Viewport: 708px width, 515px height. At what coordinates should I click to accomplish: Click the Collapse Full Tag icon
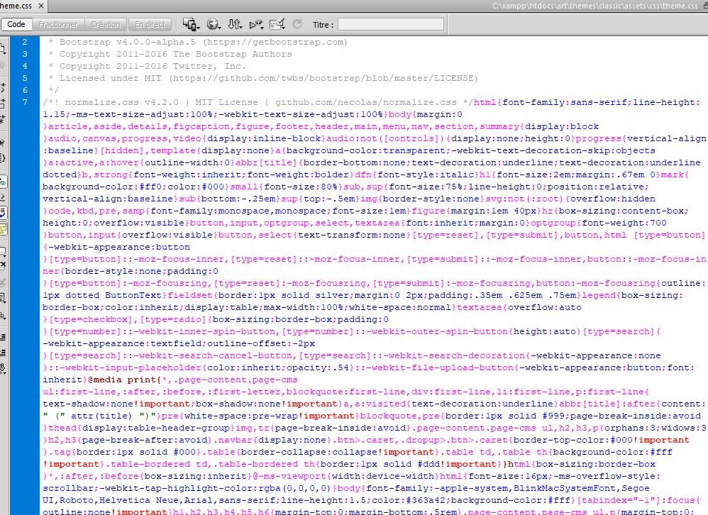coord(2,87)
